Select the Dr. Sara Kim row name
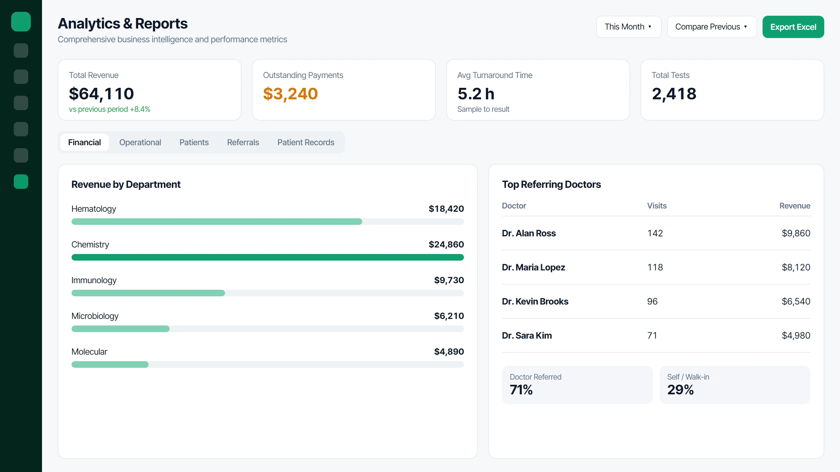Screen dimensions: 840x472 coord(527,336)
